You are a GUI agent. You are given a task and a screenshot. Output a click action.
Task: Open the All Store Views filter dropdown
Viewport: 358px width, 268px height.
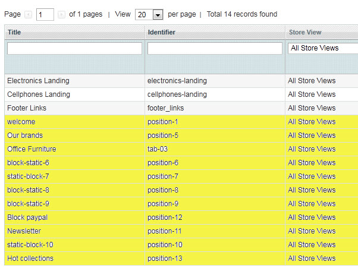click(x=323, y=48)
